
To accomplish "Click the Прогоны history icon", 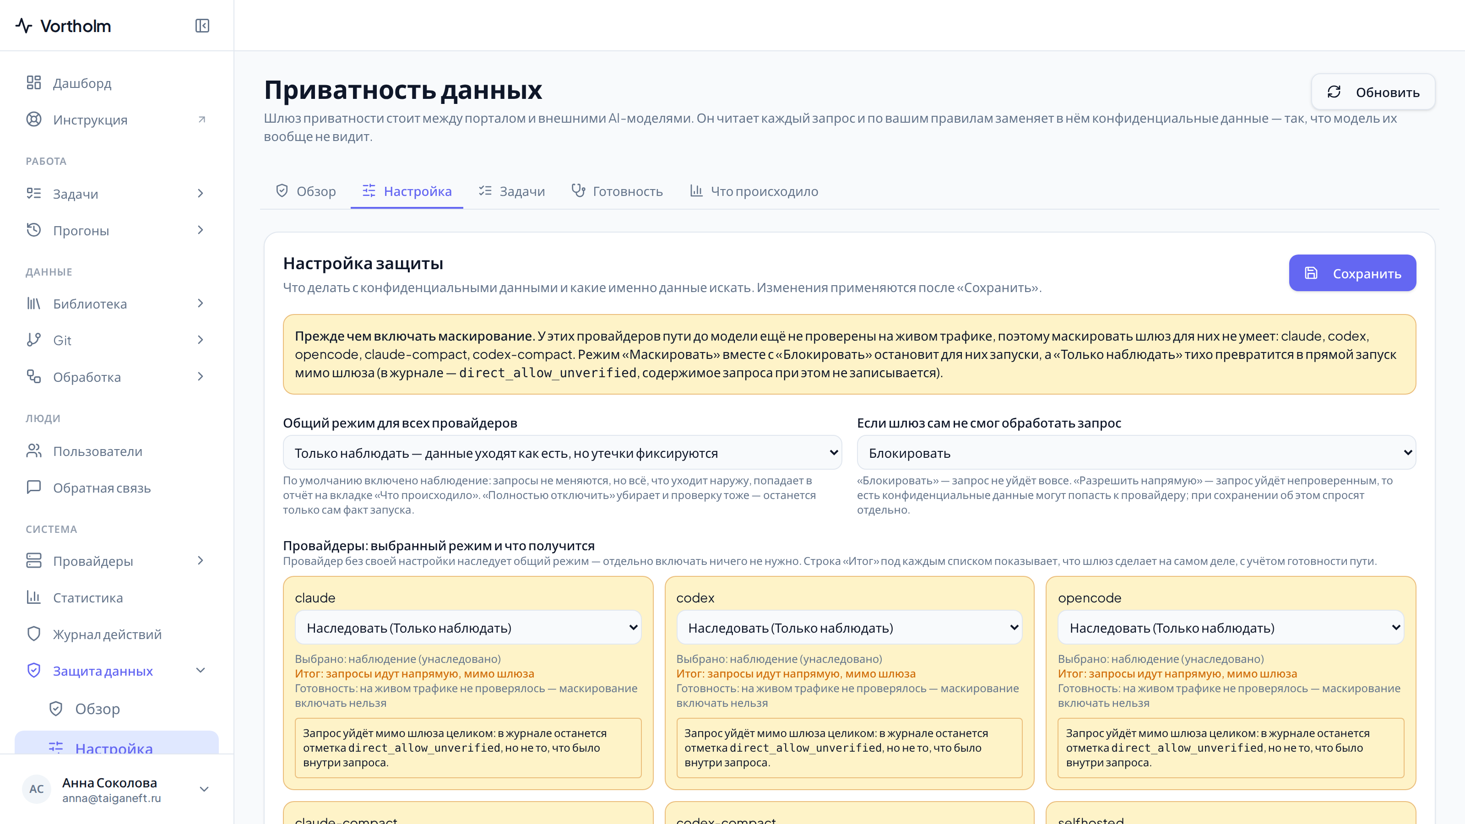I will [33, 230].
